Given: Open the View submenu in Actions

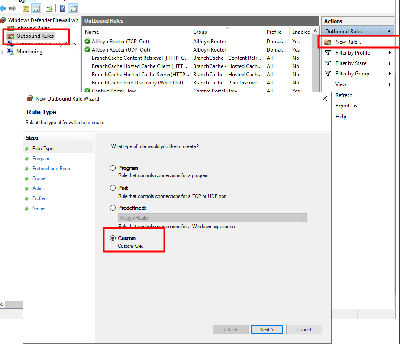Looking at the screenshot, I should coord(341,84).
